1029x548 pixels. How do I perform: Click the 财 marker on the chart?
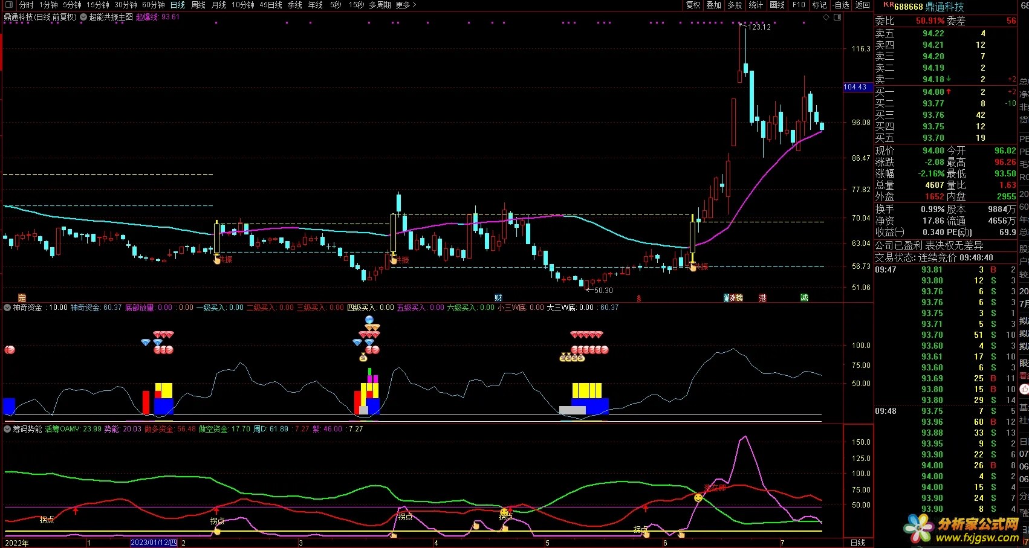tap(498, 298)
